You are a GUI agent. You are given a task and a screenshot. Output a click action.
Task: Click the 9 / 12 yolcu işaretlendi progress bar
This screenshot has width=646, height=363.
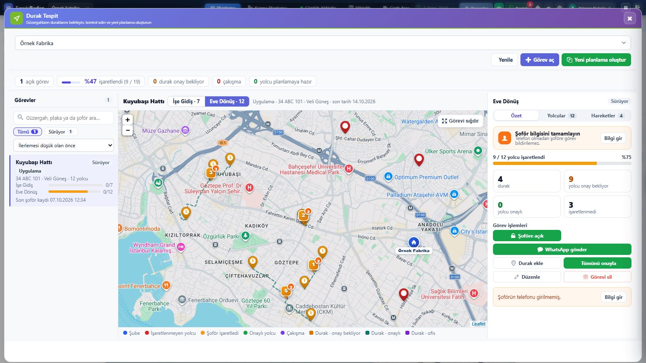tap(562, 163)
